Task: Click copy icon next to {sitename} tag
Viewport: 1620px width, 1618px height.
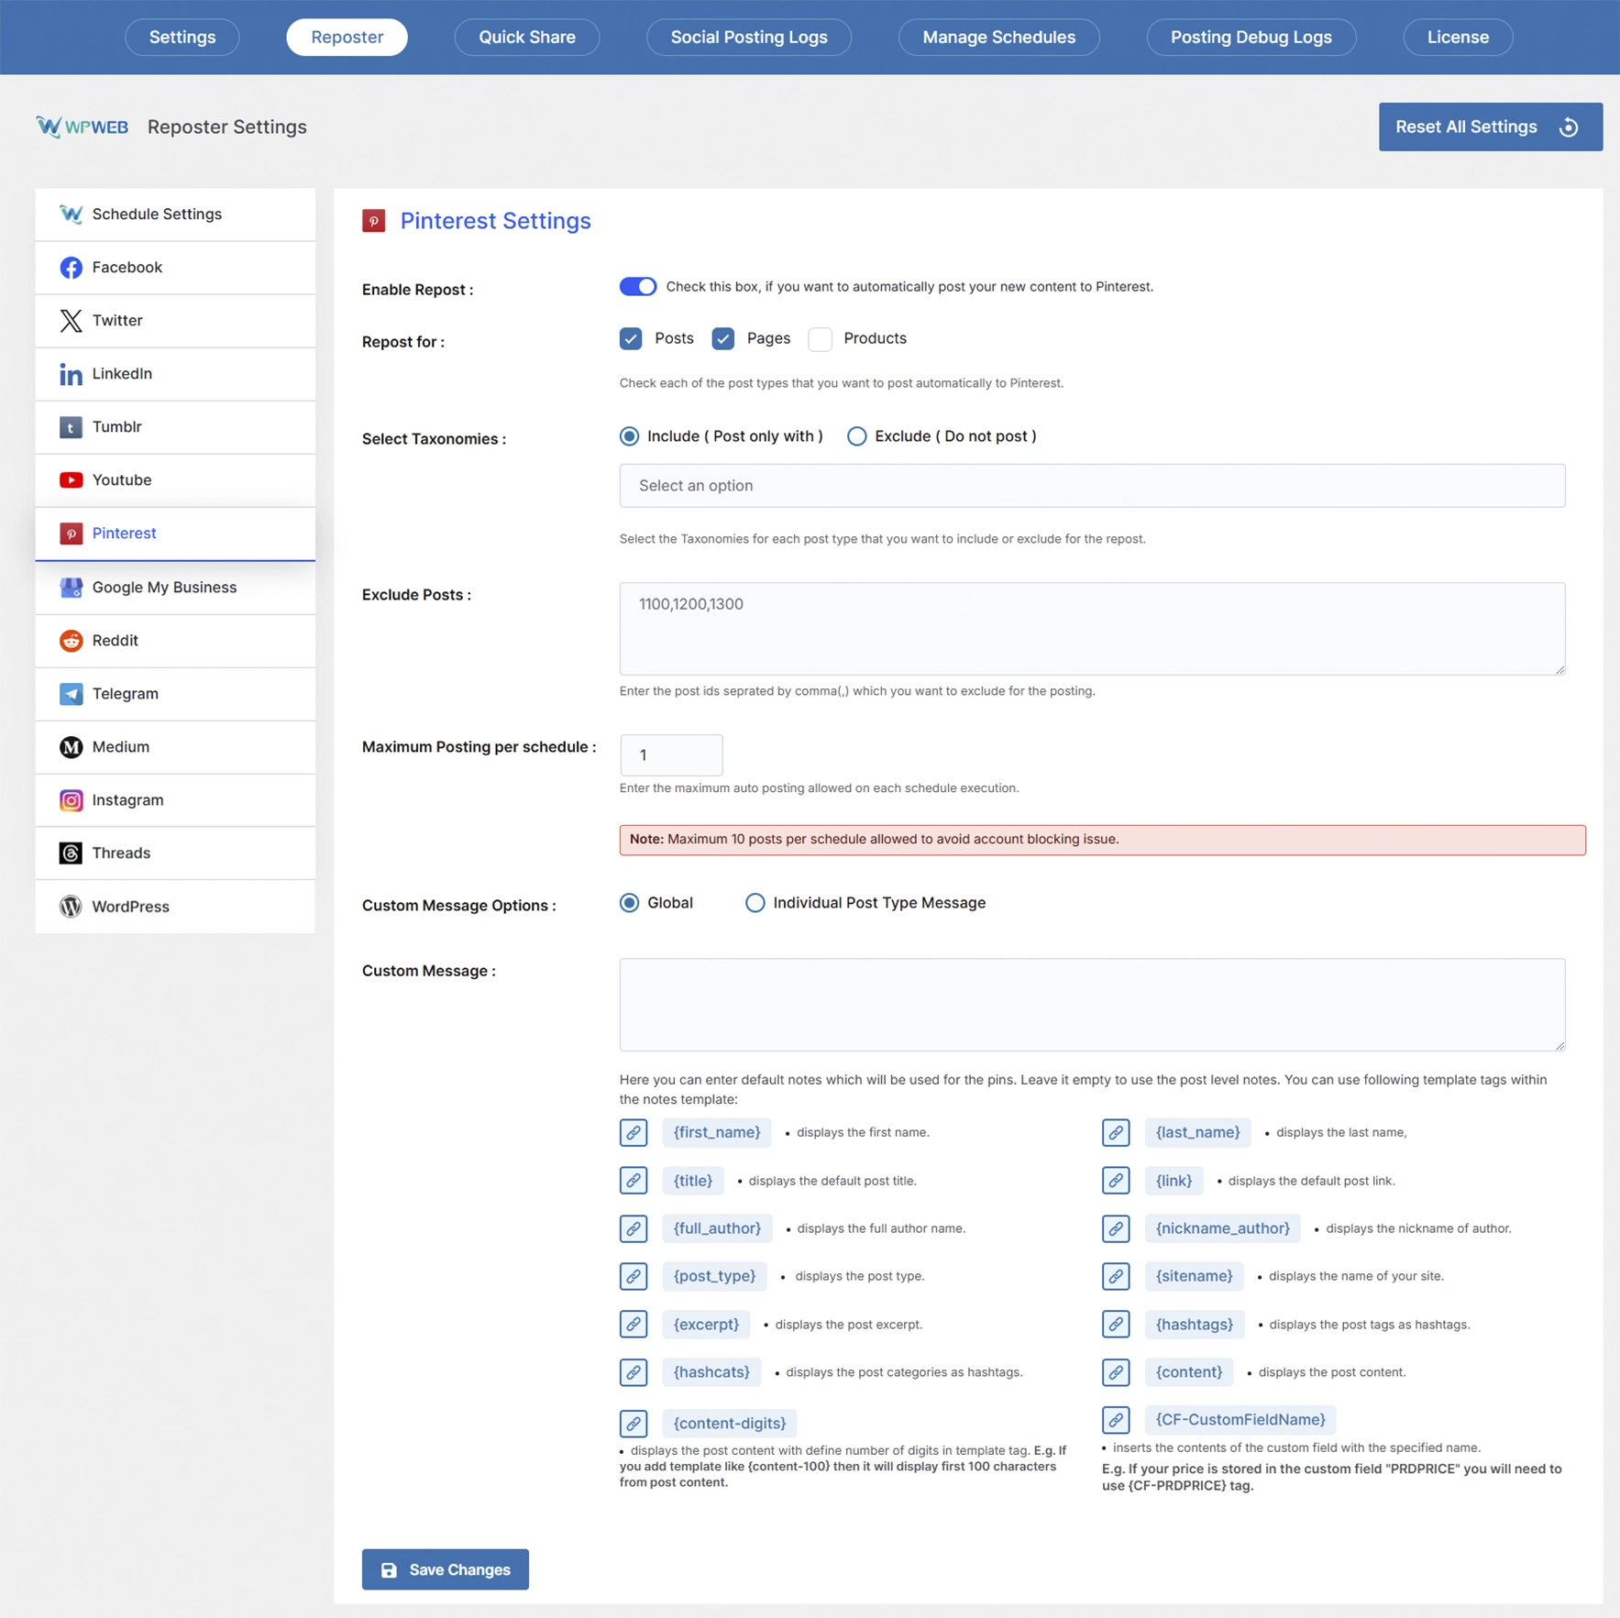Action: (1116, 1276)
